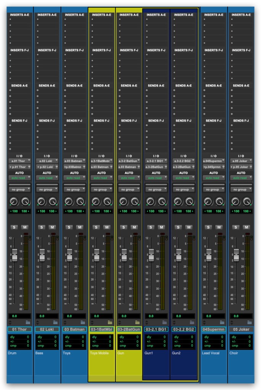Click the left pan knob on 03-1BatMbl channel
This screenshot has height=390, width=261.
coord(96,202)
